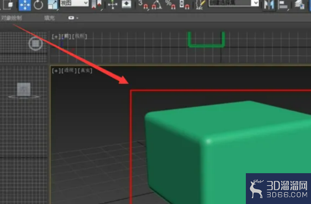The width and height of the screenshot is (311, 204).
Task: Open the [真实] shading label menu
Action: pos(85,71)
